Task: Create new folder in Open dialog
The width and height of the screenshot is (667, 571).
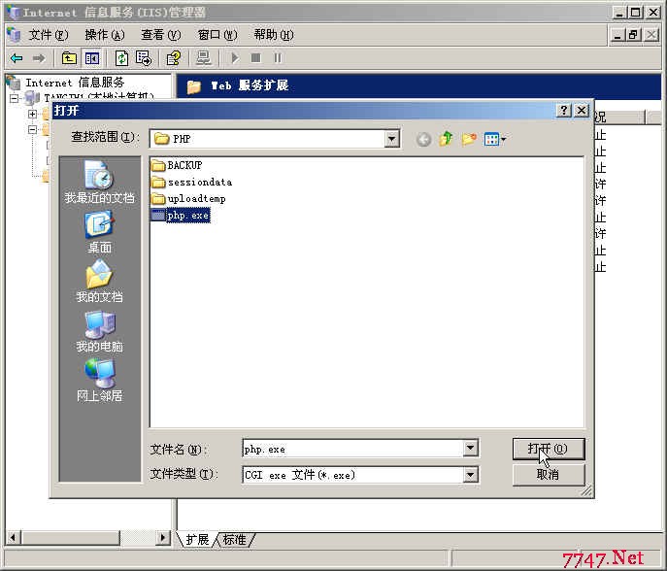Action: [469, 139]
